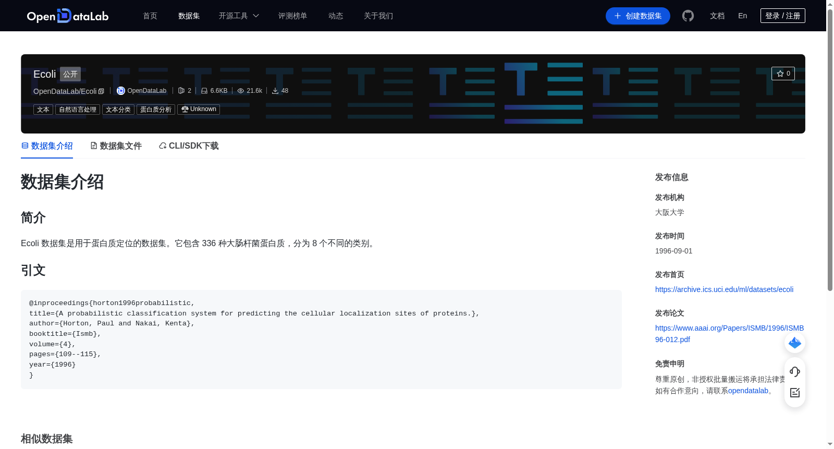Open the floating blue bird assistant
Viewport: 834px width, 449px height.
[x=795, y=343]
